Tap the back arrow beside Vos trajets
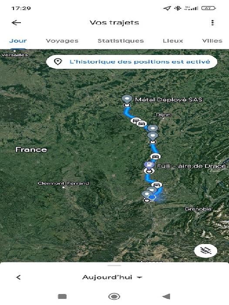The width and height of the screenshot is (229, 305). pyautogui.click(x=17, y=23)
